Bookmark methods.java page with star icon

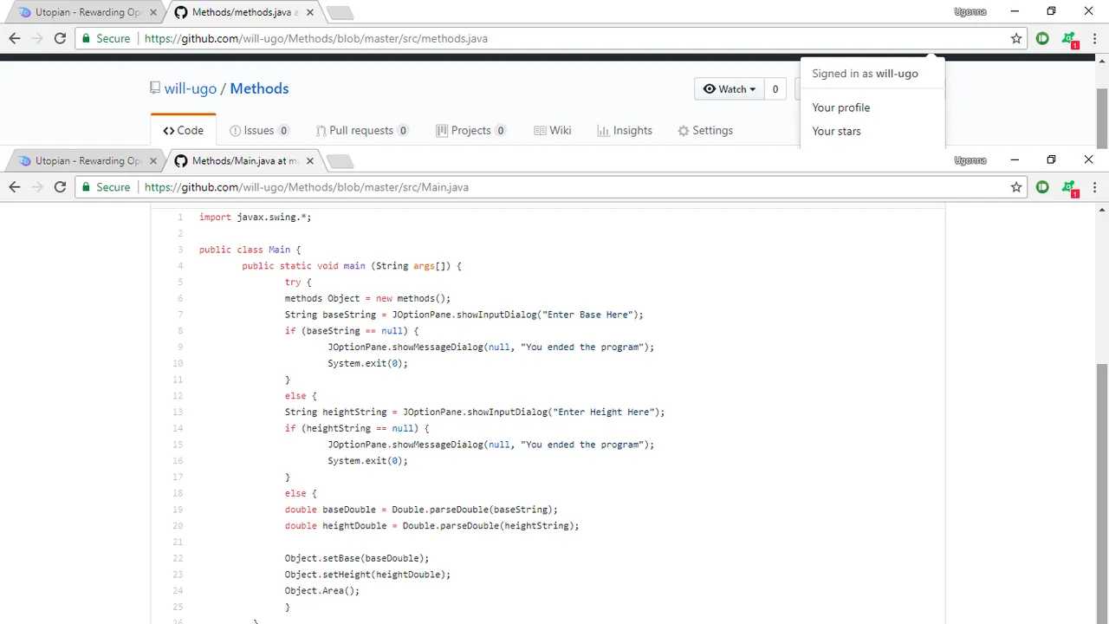(1016, 38)
